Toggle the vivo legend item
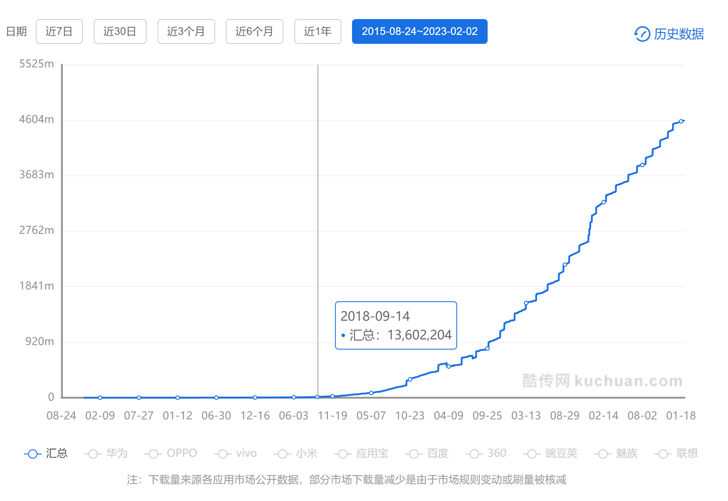728x501 pixels. (223, 453)
